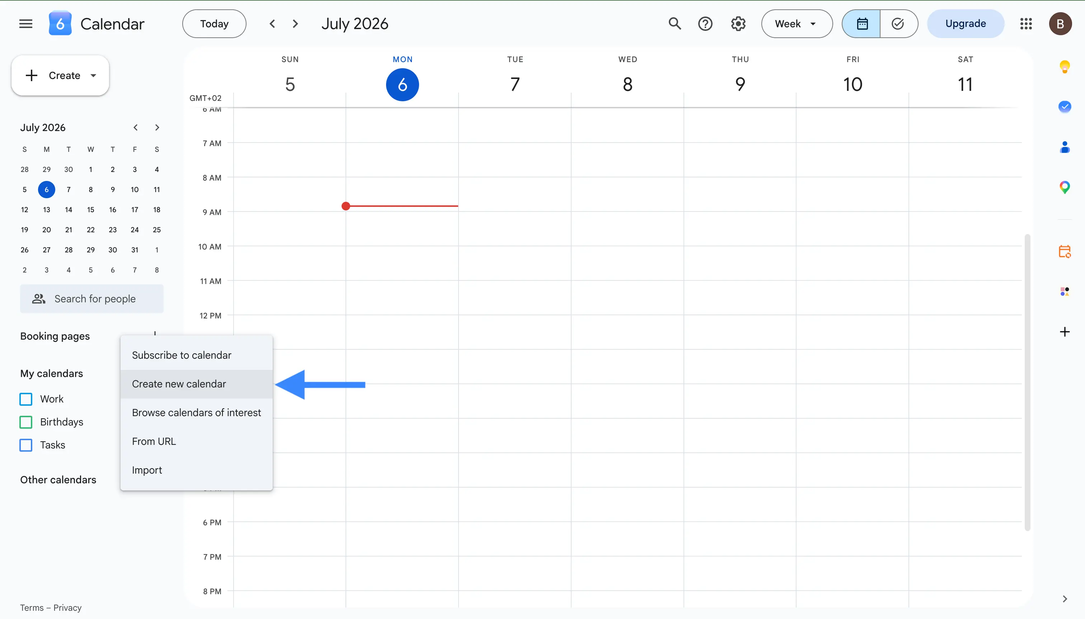Go to previous month in mini calendar

pyautogui.click(x=136, y=127)
